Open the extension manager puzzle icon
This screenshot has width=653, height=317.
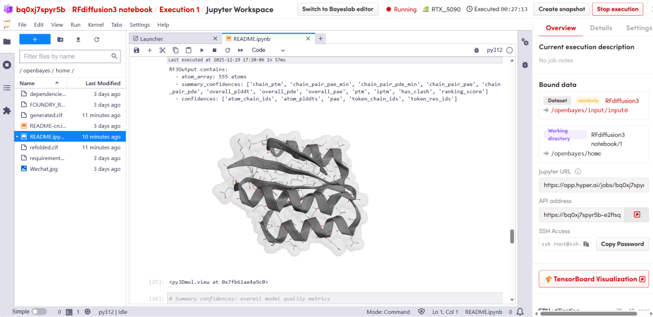point(7,110)
